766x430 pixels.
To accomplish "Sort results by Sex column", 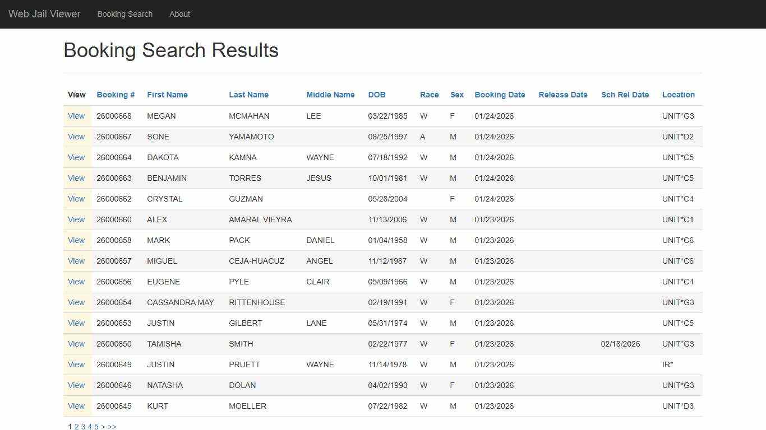I will (456, 95).
